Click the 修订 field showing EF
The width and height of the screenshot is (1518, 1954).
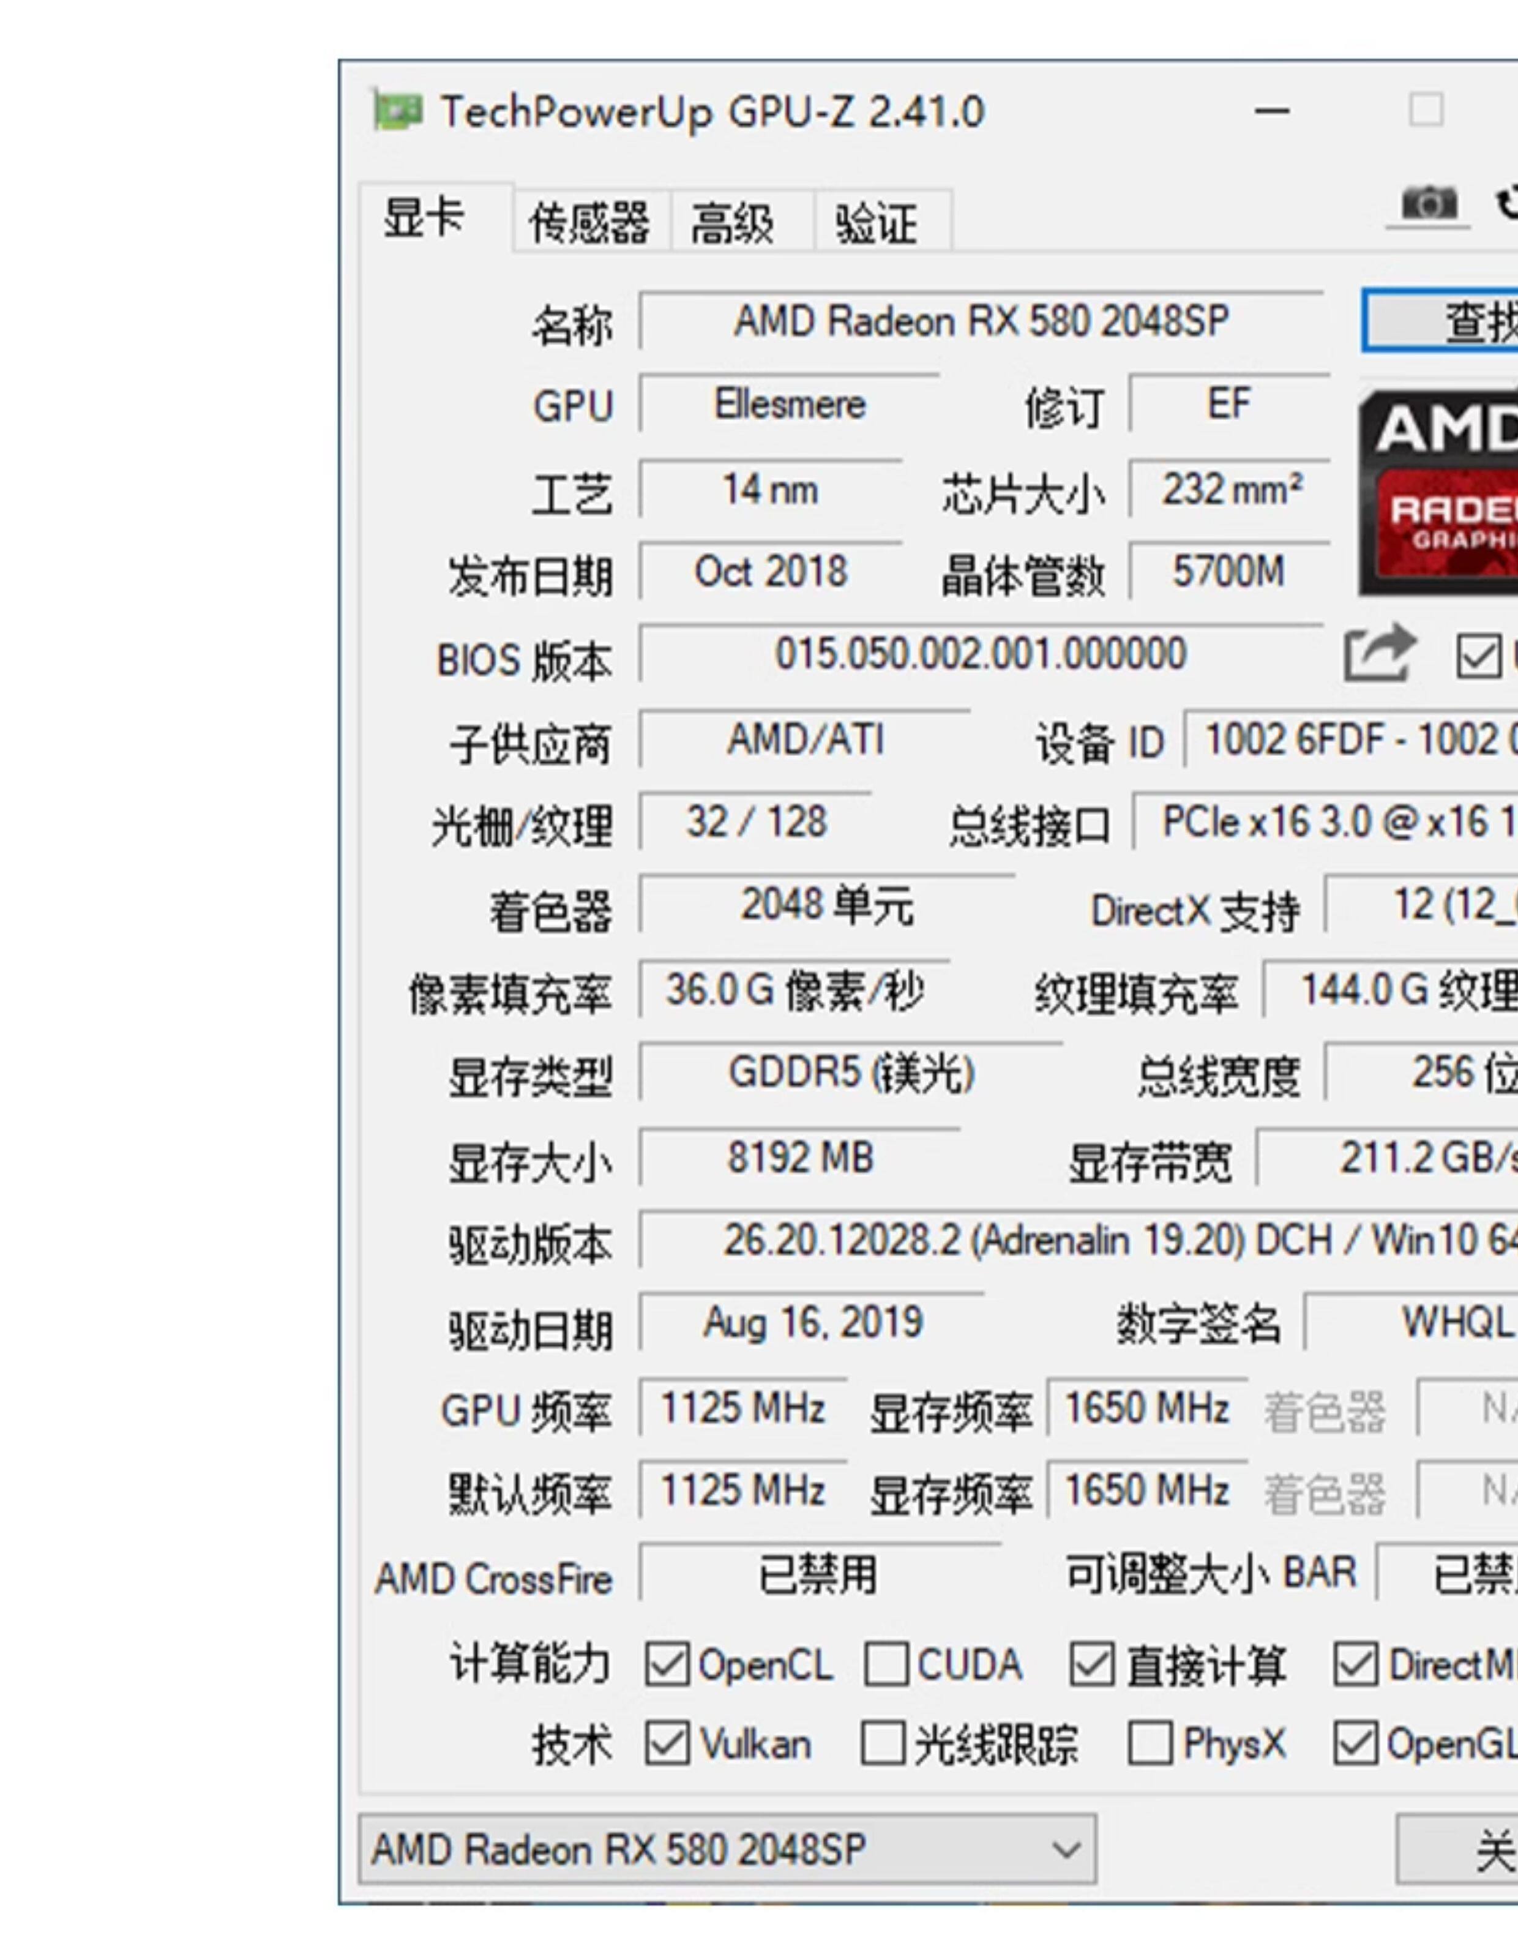pos(1230,403)
